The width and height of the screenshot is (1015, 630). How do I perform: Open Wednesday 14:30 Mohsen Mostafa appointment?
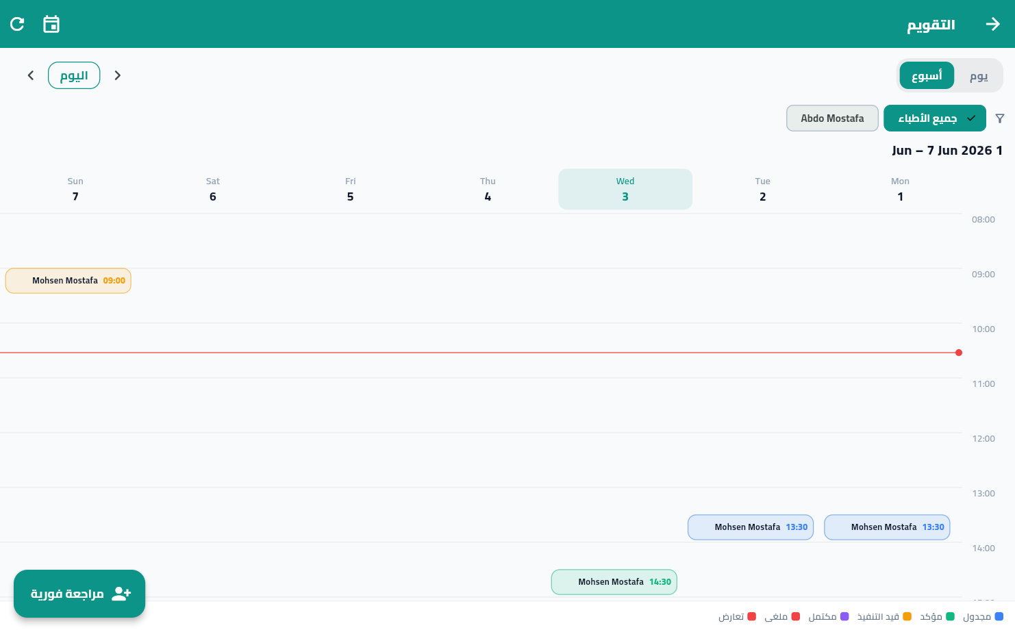(614, 582)
